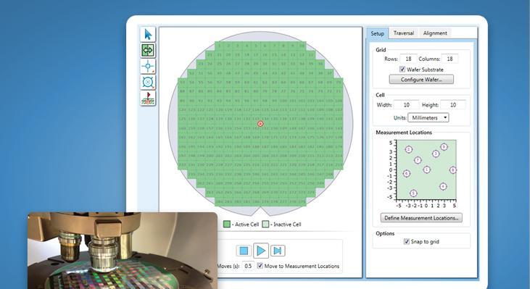
Task: Click the red flag marker tool
Action: click(148, 98)
